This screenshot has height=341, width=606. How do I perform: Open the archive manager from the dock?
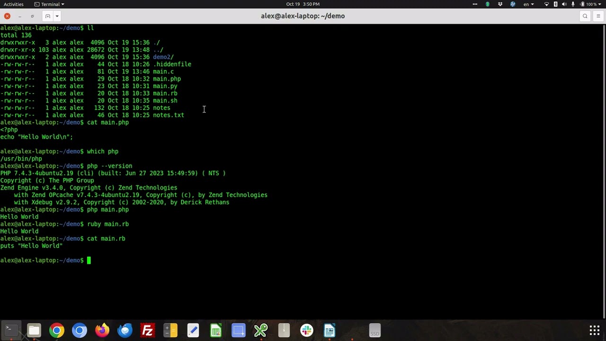(x=284, y=330)
